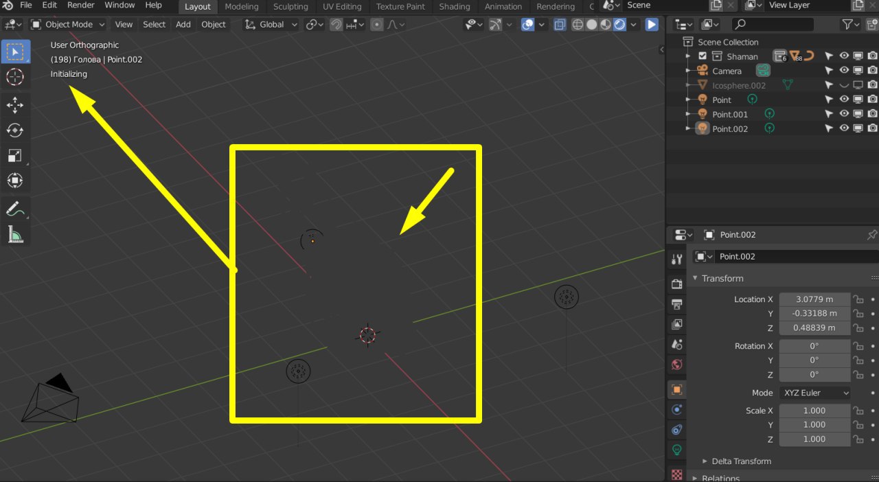
Task: Uncheck the Shaman collection checkbox
Action: pyautogui.click(x=703, y=56)
